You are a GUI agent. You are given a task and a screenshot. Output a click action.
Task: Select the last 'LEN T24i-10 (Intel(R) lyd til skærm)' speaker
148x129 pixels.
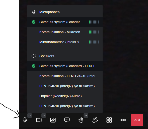(65, 106)
